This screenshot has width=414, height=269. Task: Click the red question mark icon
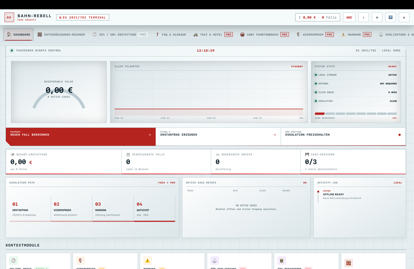pyautogui.click(x=157, y=34)
